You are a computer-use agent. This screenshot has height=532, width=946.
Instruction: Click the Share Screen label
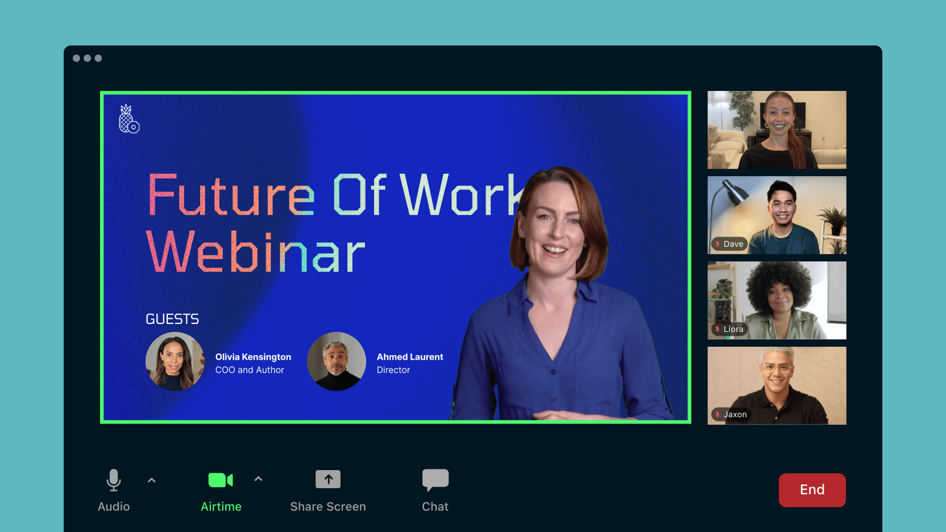click(328, 506)
